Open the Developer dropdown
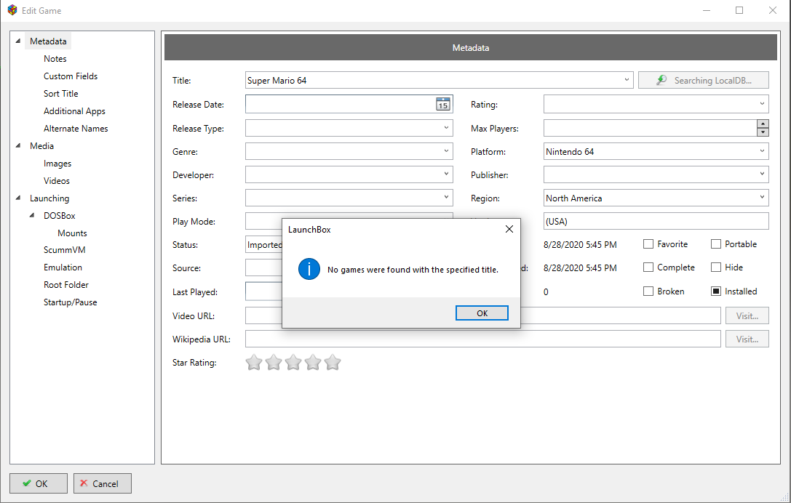The height and width of the screenshot is (503, 791). pos(446,174)
